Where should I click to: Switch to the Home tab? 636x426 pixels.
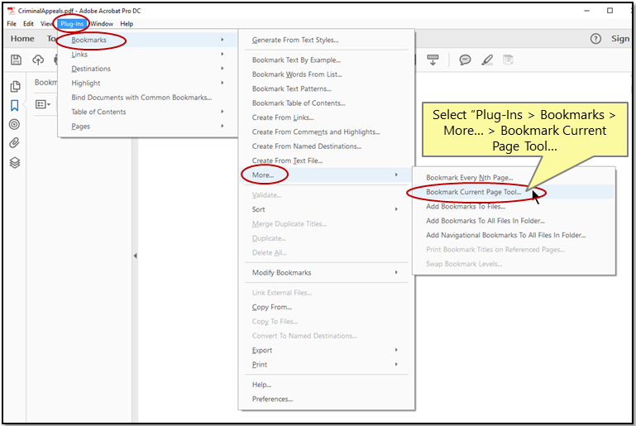pos(22,39)
